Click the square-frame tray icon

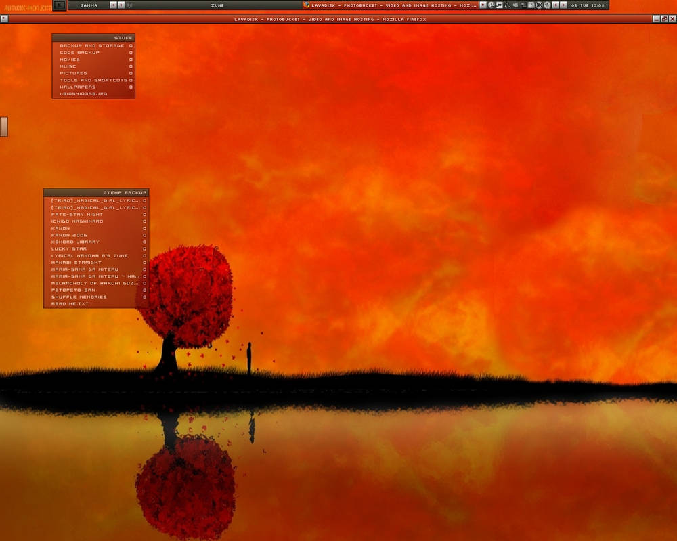coord(539,5)
